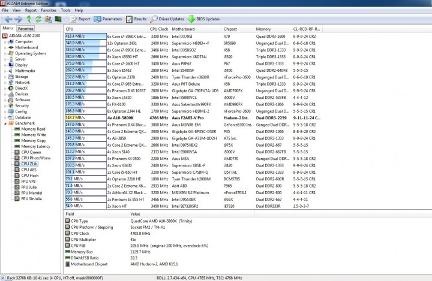Select the '4x A10-5800K' result row
This screenshot has height=281, width=432.
[193, 118]
